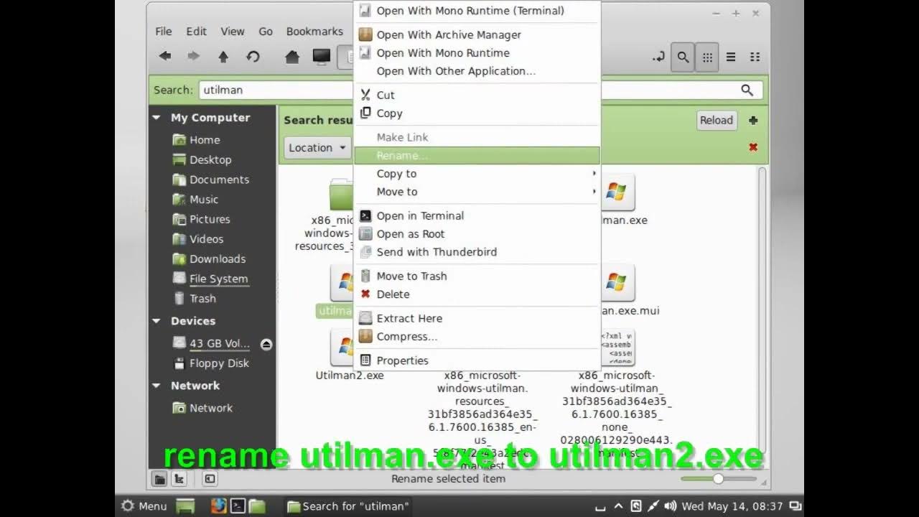
Task: Toggle the magnifier search button in the toolbar
Action: (683, 57)
